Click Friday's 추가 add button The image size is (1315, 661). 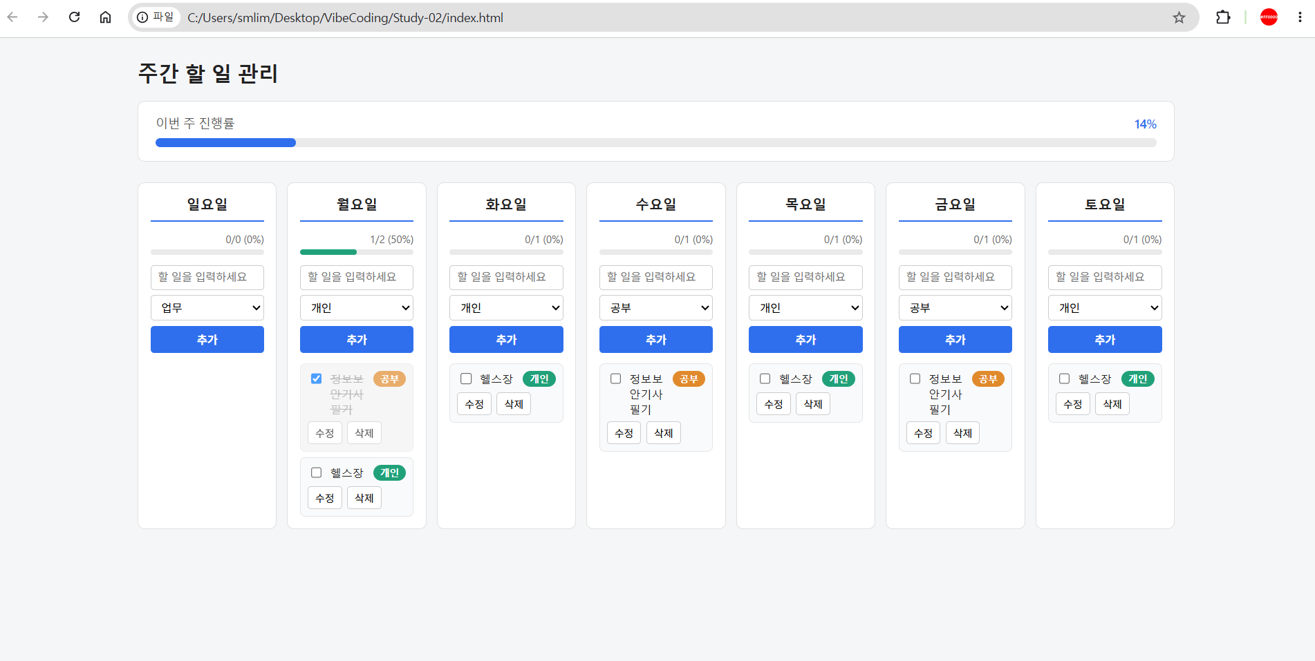click(x=955, y=340)
